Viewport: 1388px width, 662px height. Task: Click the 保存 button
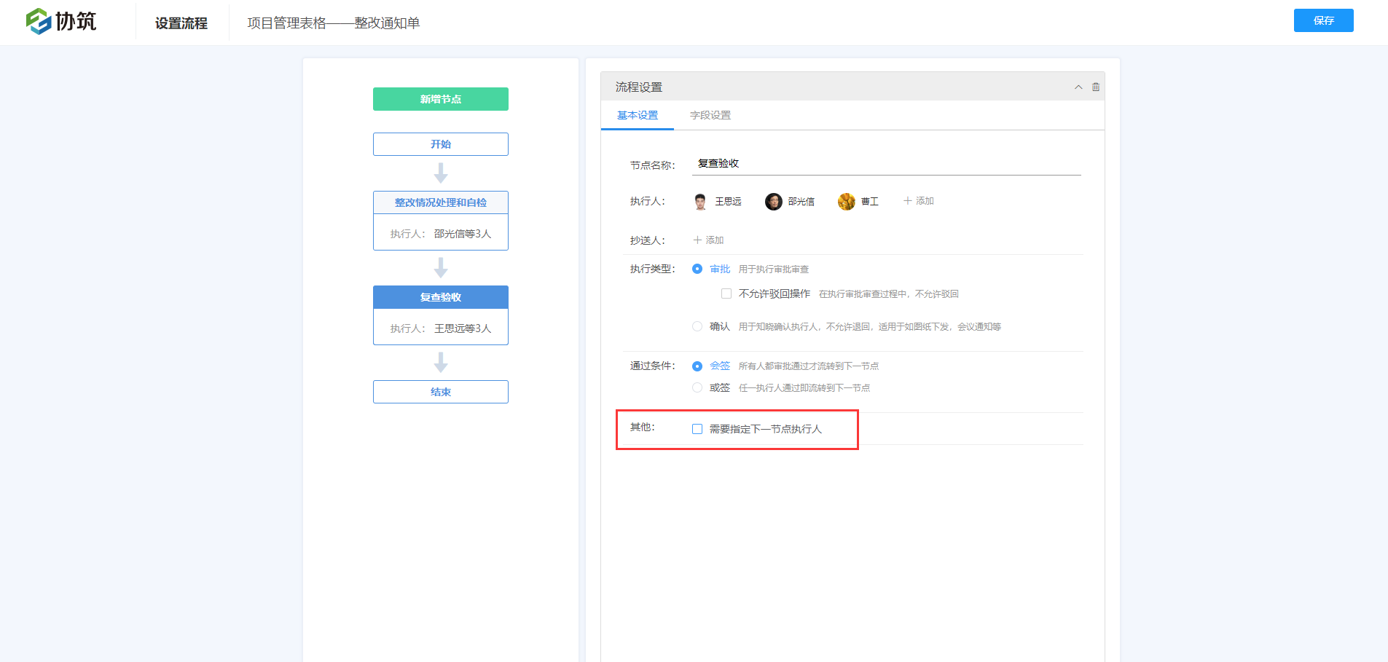(1323, 20)
